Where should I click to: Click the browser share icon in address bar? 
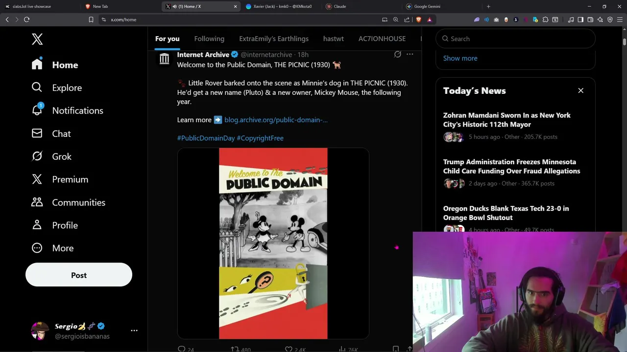click(407, 20)
